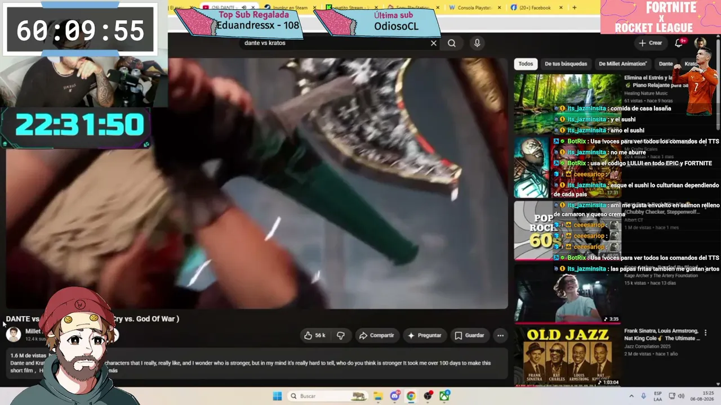This screenshot has width=721, height=405.
Task: Open Discord from the taskbar
Action: tap(395, 396)
